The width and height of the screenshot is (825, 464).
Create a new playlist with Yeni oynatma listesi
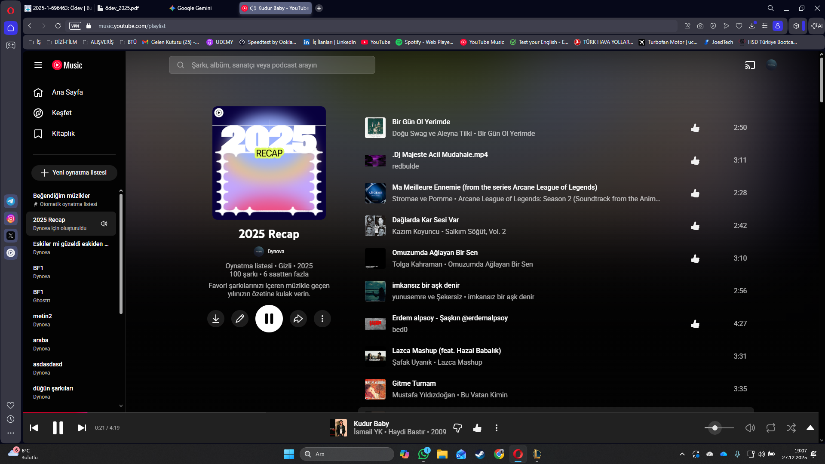click(x=74, y=173)
